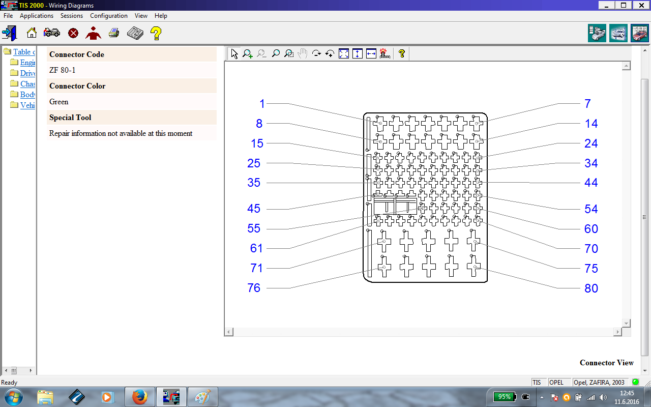Image resolution: width=651 pixels, height=407 pixels.
Task: Open the Applications menu
Action: click(37, 16)
